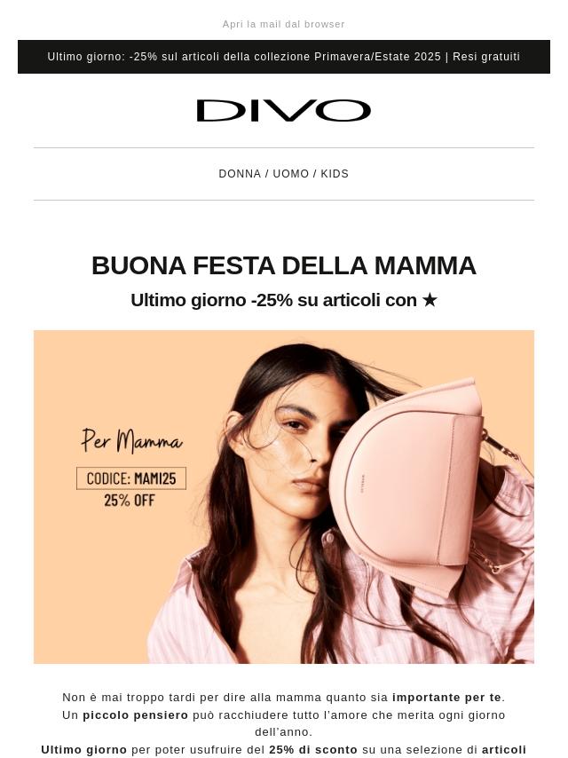Click the handwritten 'Per Mamma' text
568x758 pixels.
(131, 440)
